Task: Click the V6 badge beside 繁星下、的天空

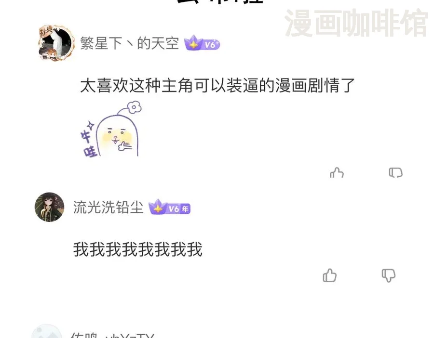Action: tap(202, 44)
